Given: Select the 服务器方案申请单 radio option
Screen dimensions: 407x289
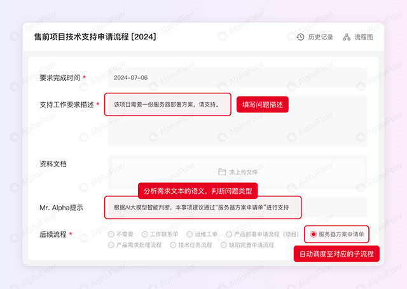Looking at the screenshot, I should (314, 234).
